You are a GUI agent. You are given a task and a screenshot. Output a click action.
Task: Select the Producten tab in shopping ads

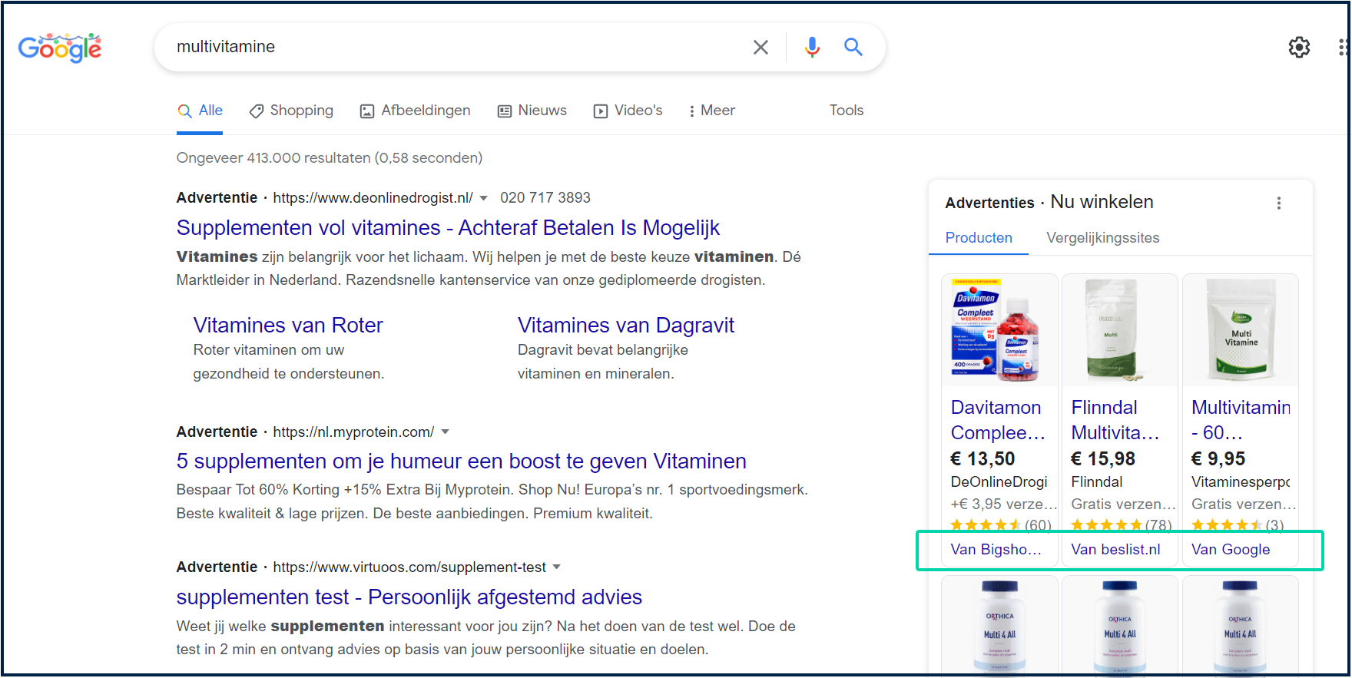979,238
